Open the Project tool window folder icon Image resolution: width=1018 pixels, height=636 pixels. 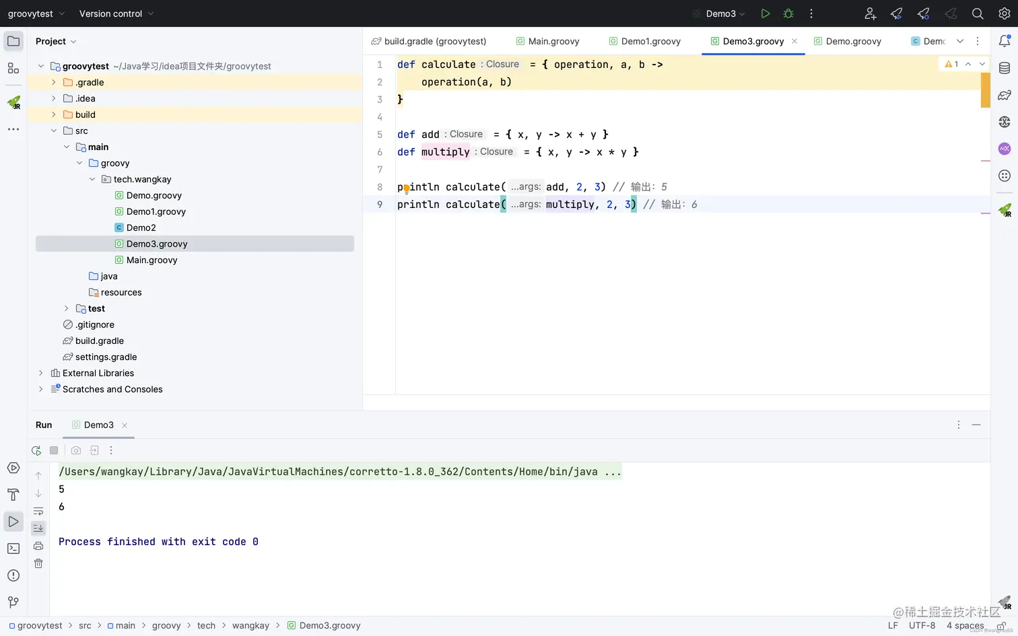coord(13,41)
